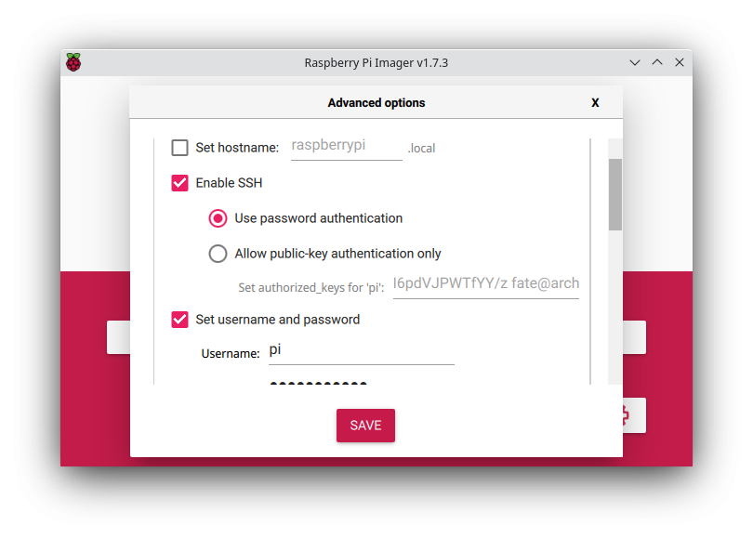This screenshot has height=538, width=753.
Task: Click the masked password field
Action: pyautogui.click(x=361, y=383)
